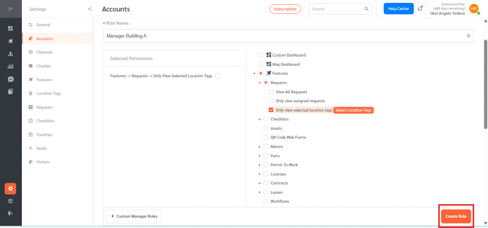Check the Only view assigned requests box

click(x=271, y=101)
